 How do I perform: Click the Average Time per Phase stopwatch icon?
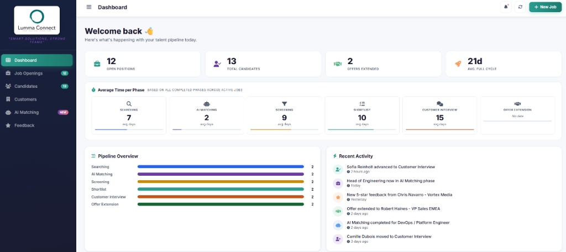[93, 90]
